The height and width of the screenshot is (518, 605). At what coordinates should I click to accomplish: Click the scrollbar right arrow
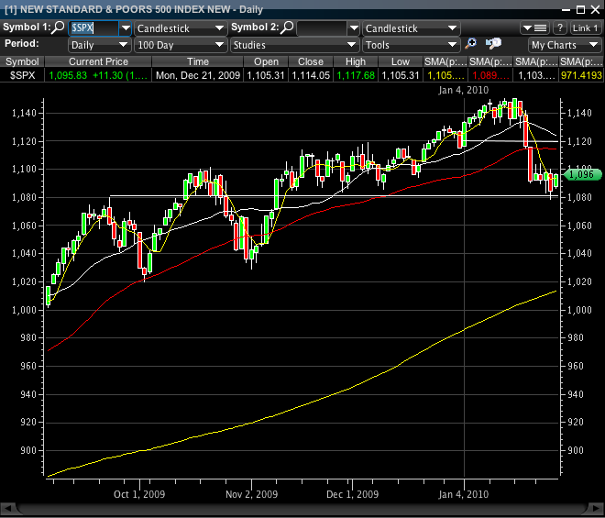tap(597, 508)
